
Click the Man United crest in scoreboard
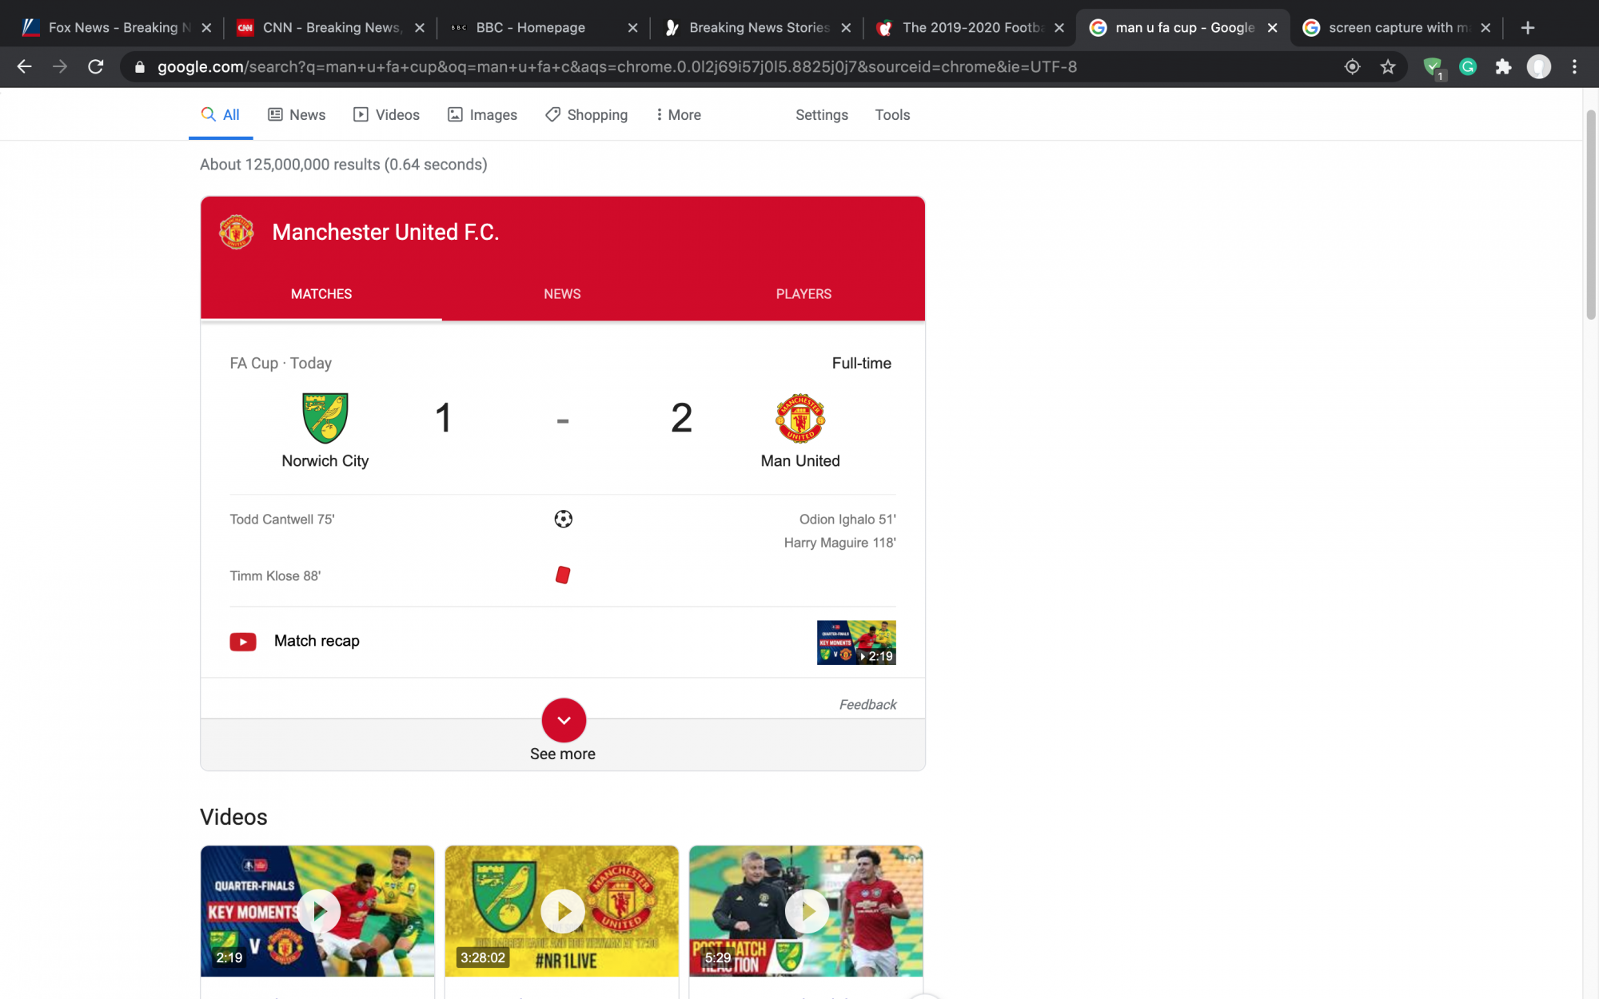click(799, 418)
